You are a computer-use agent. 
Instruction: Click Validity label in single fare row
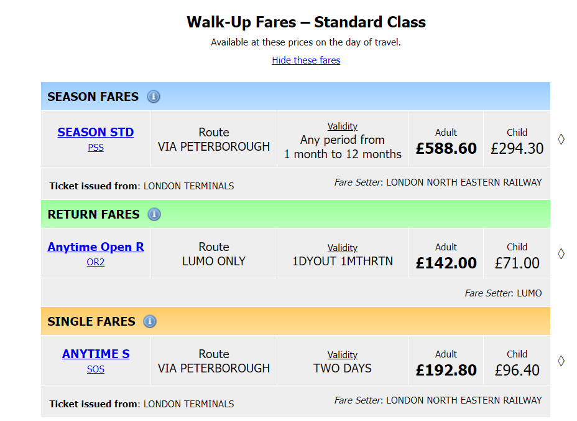[x=343, y=354]
